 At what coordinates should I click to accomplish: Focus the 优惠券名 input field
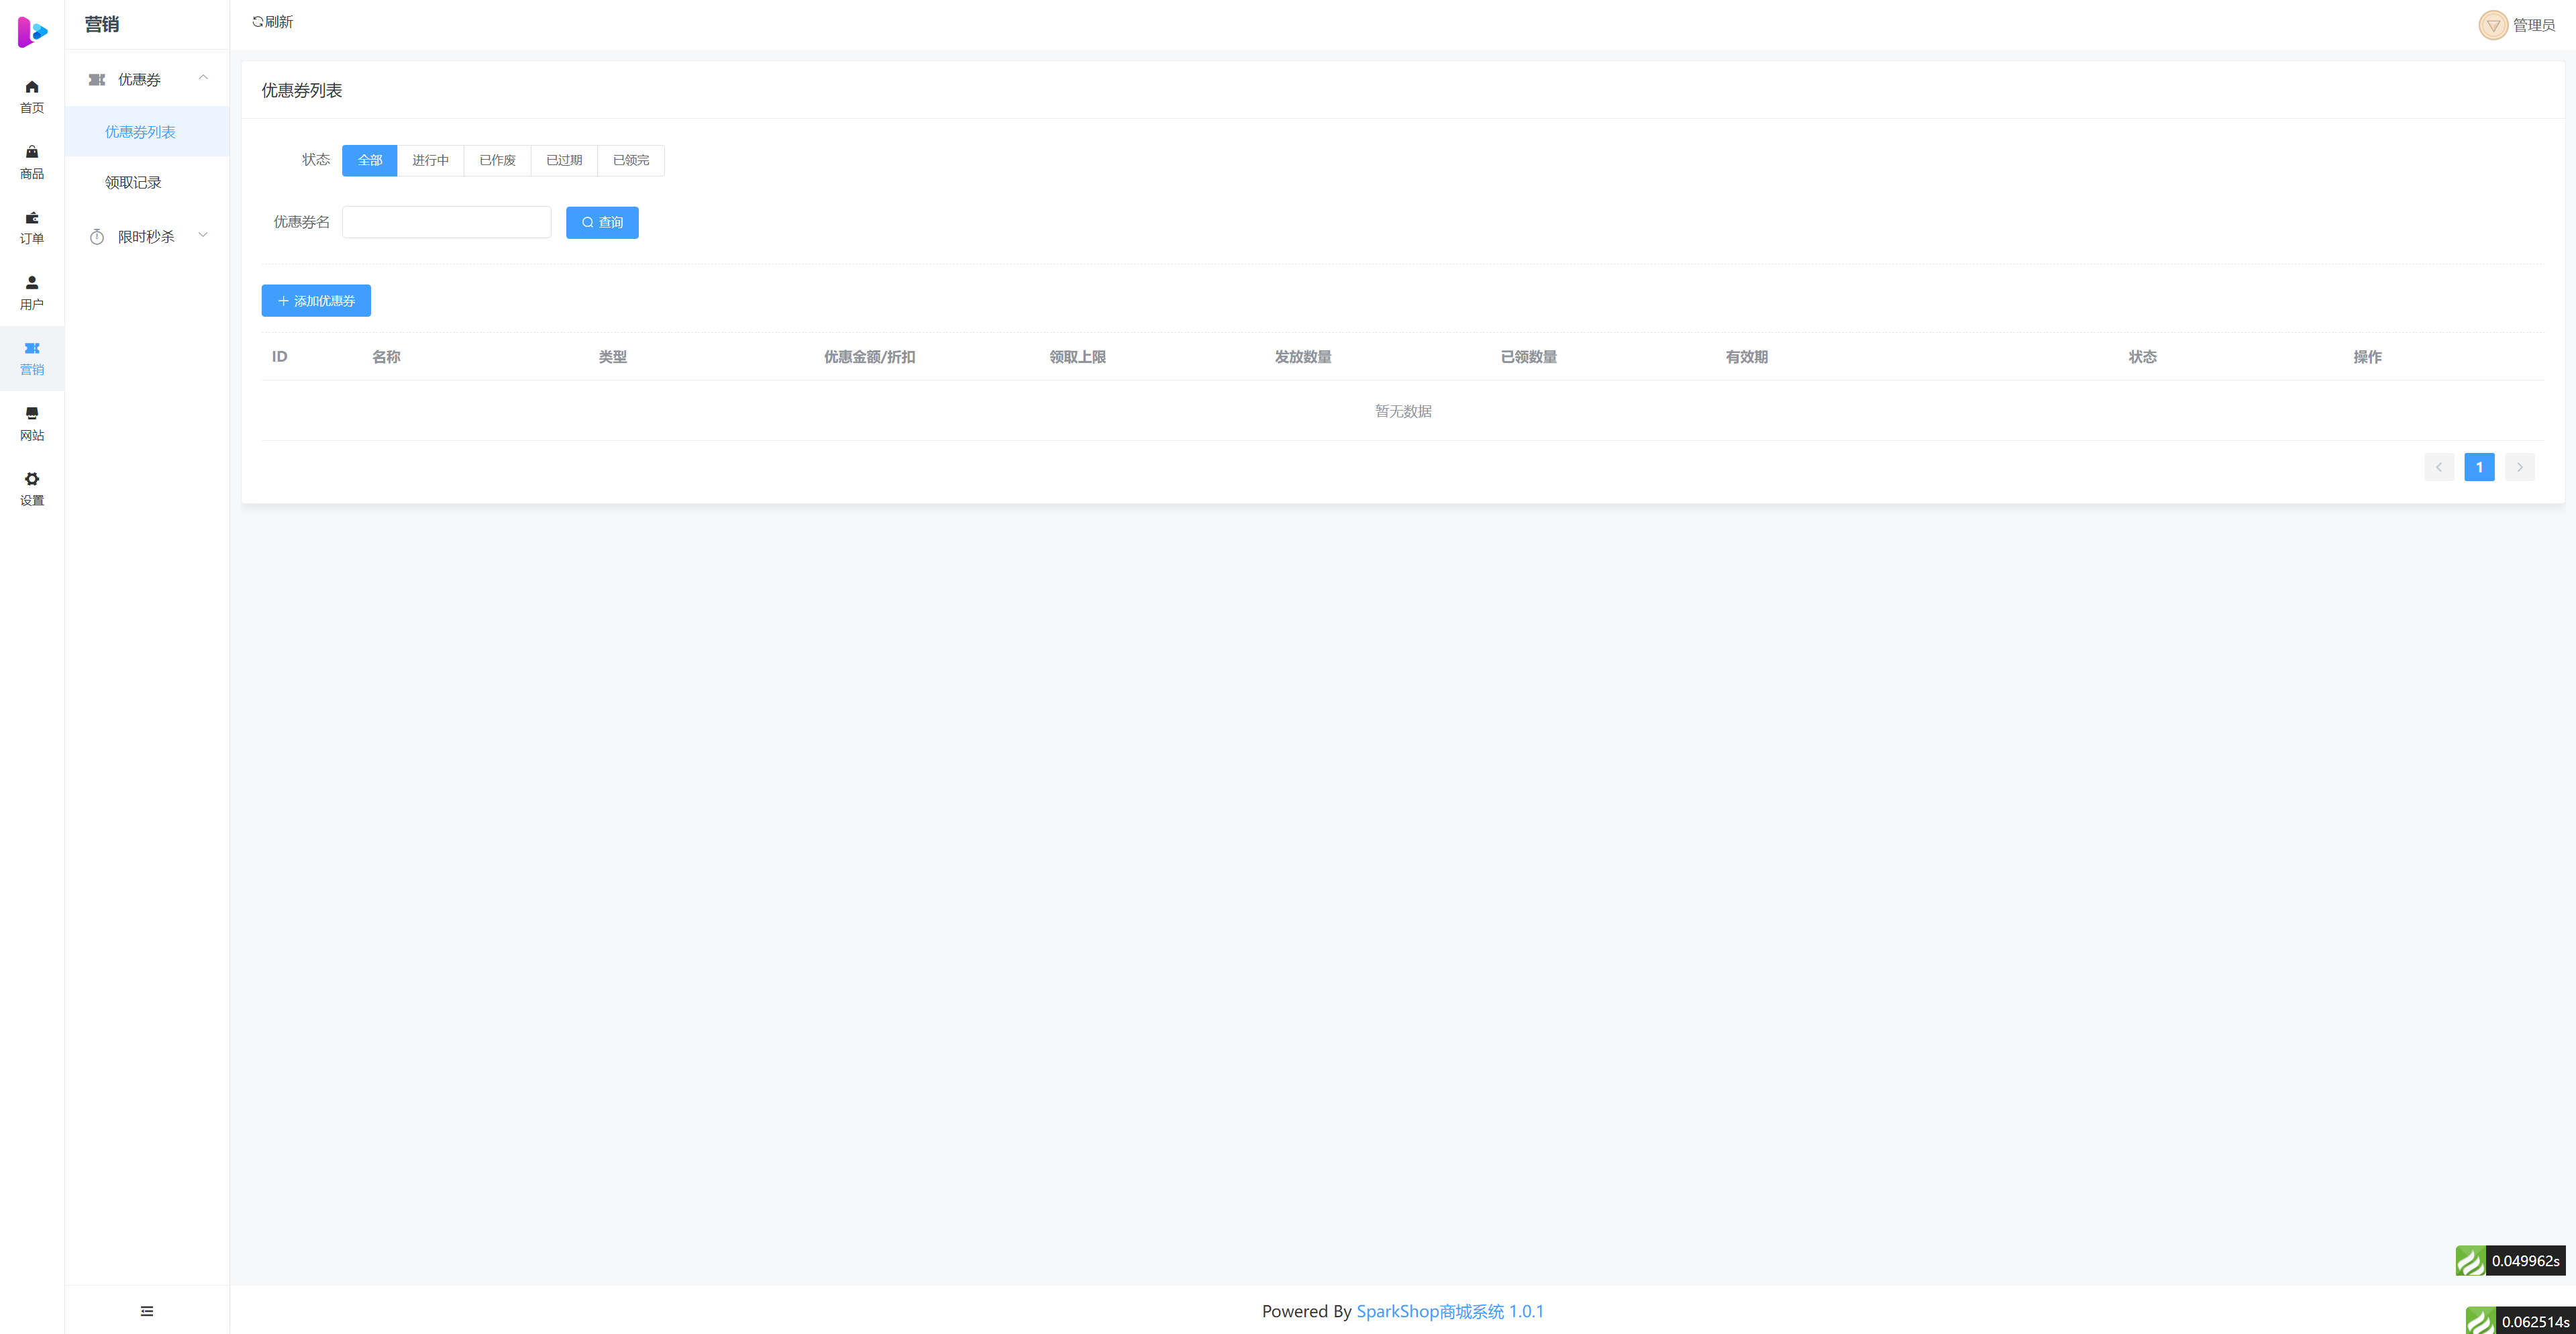pyautogui.click(x=446, y=222)
